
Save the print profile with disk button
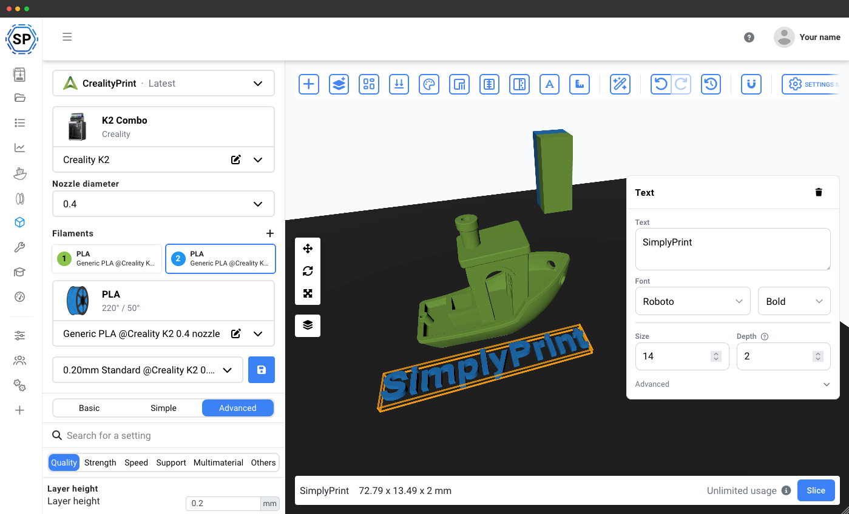262,370
